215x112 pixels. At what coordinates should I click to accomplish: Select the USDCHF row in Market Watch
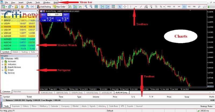pyautogui.click(x=18, y=30)
